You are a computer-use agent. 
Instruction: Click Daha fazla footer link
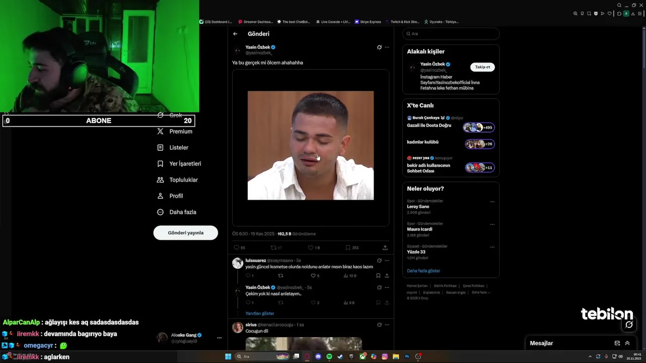[x=481, y=292]
